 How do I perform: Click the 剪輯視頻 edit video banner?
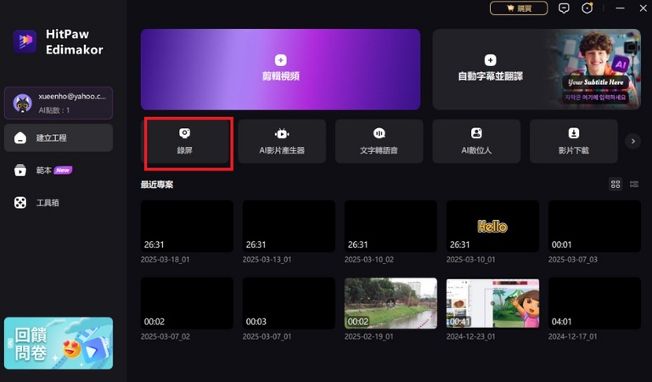(x=280, y=70)
